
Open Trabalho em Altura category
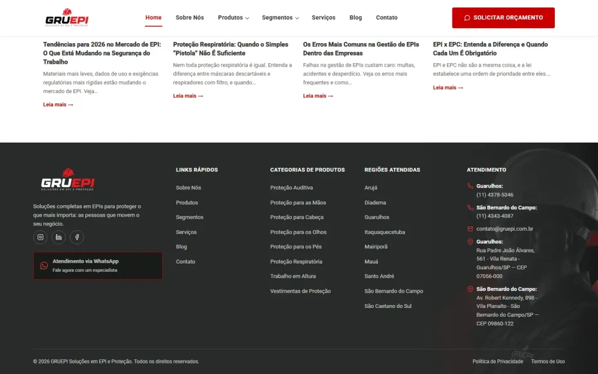[293, 276]
